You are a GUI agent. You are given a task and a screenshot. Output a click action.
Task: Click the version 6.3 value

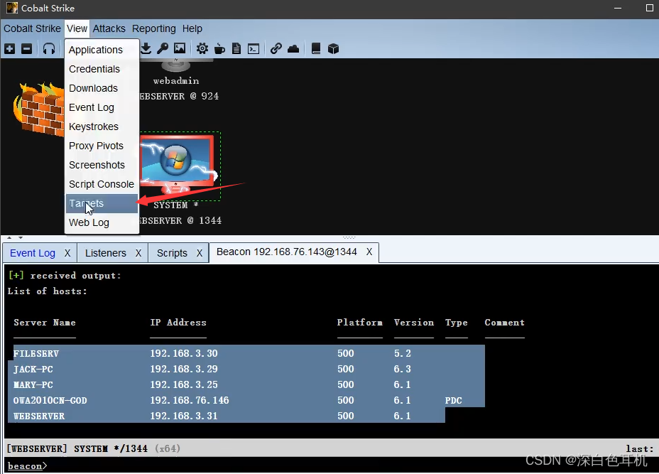click(402, 369)
